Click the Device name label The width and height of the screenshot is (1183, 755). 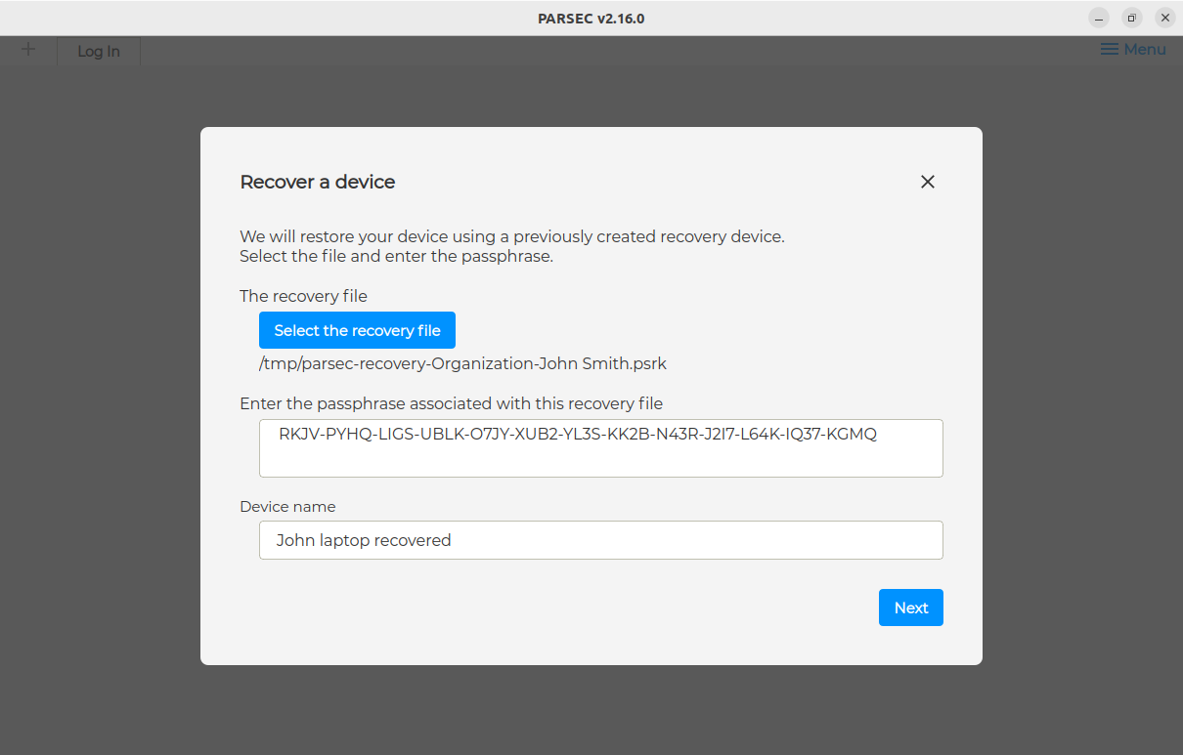coord(287,507)
